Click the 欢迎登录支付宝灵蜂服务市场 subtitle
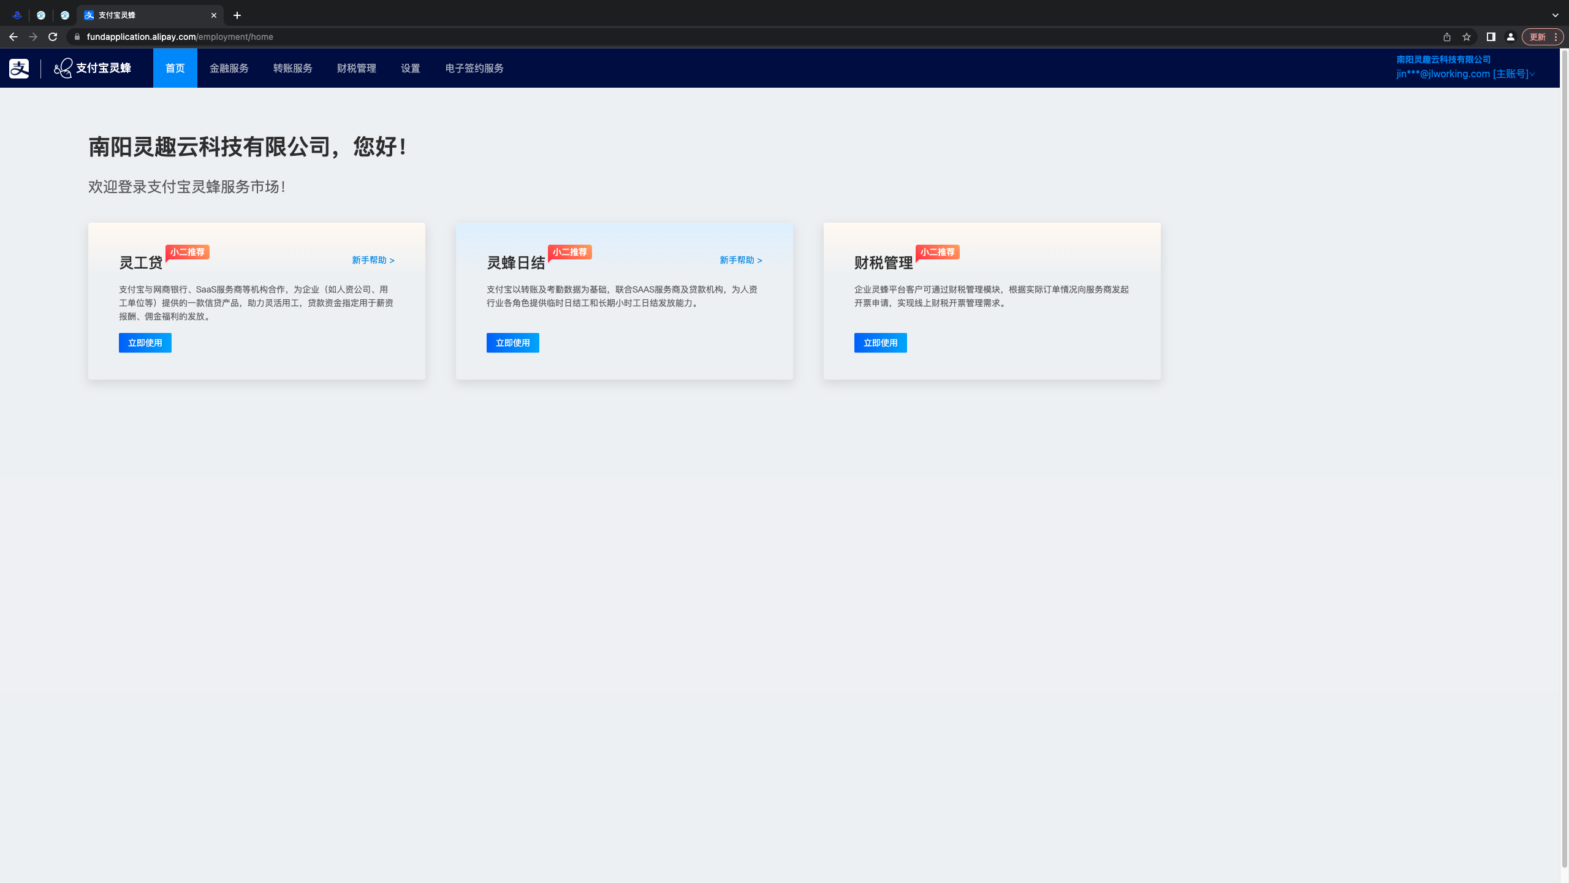This screenshot has width=1569, height=883. [x=187, y=186]
